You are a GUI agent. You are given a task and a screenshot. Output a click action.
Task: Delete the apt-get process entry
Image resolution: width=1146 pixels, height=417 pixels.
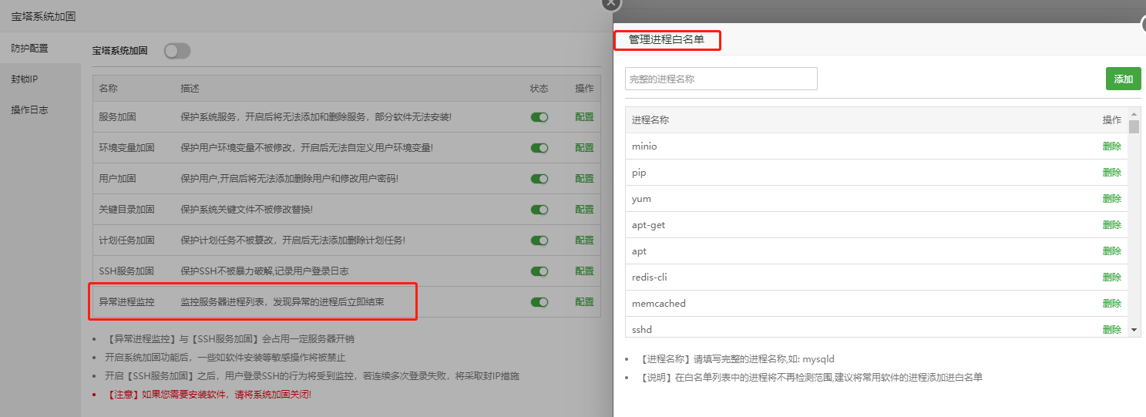(1111, 225)
